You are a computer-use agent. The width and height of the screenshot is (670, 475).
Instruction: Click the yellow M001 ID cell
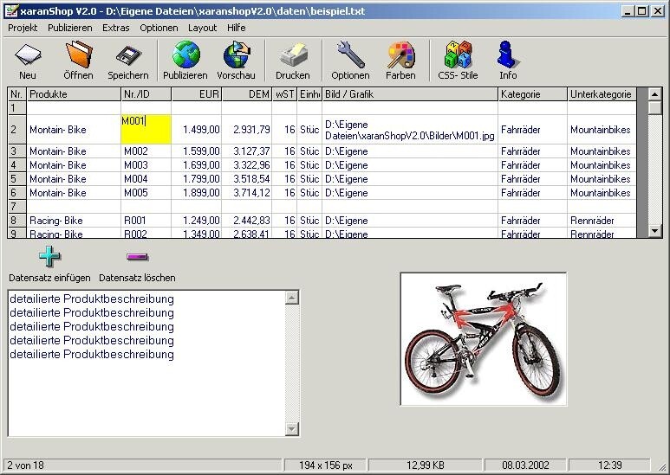pyautogui.click(x=146, y=129)
